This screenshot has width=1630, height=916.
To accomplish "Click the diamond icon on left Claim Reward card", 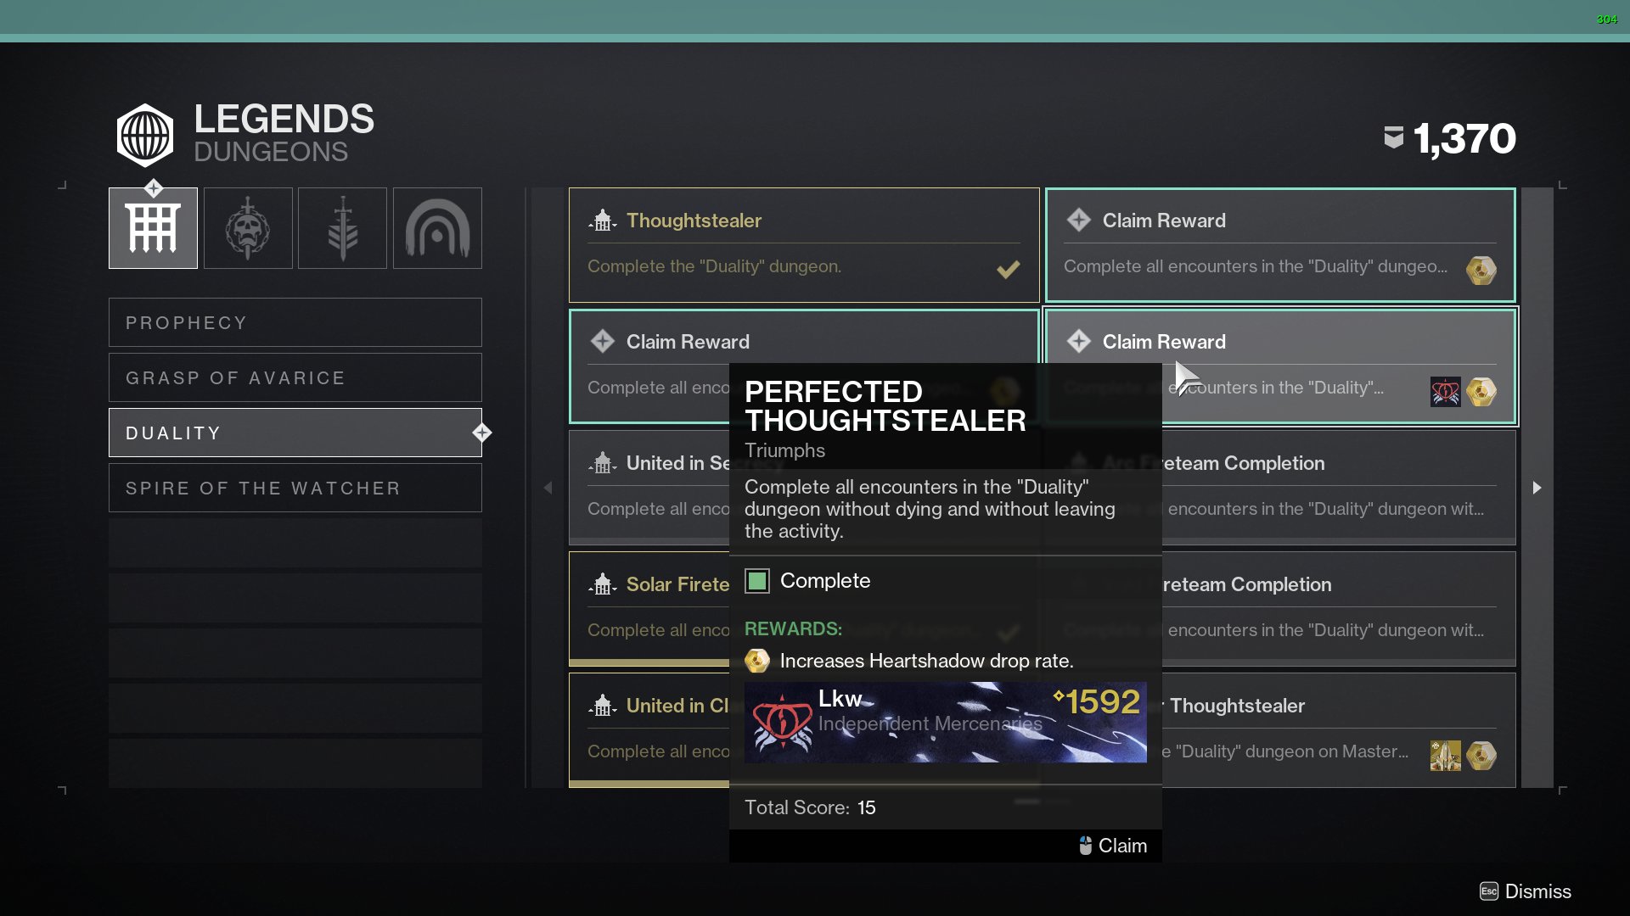I will point(603,341).
